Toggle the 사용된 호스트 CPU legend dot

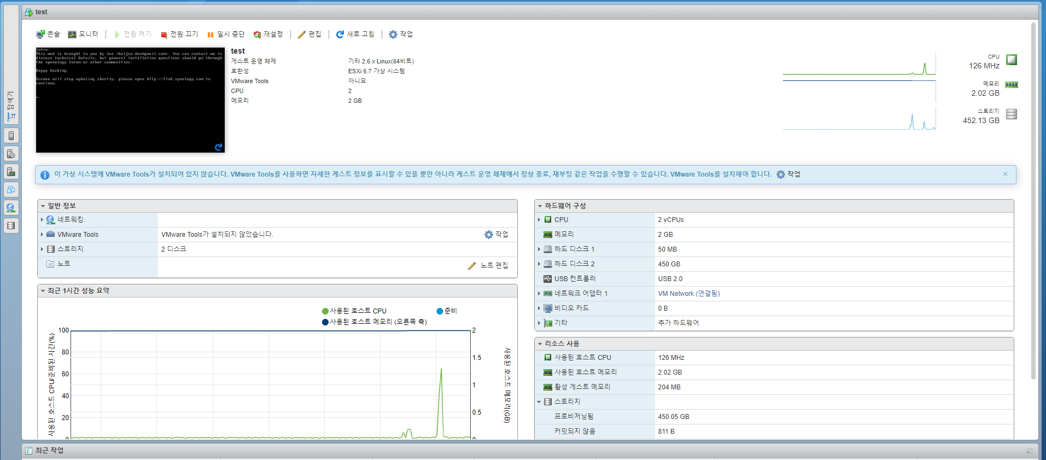pyautogui.click(x=325, y=311)
